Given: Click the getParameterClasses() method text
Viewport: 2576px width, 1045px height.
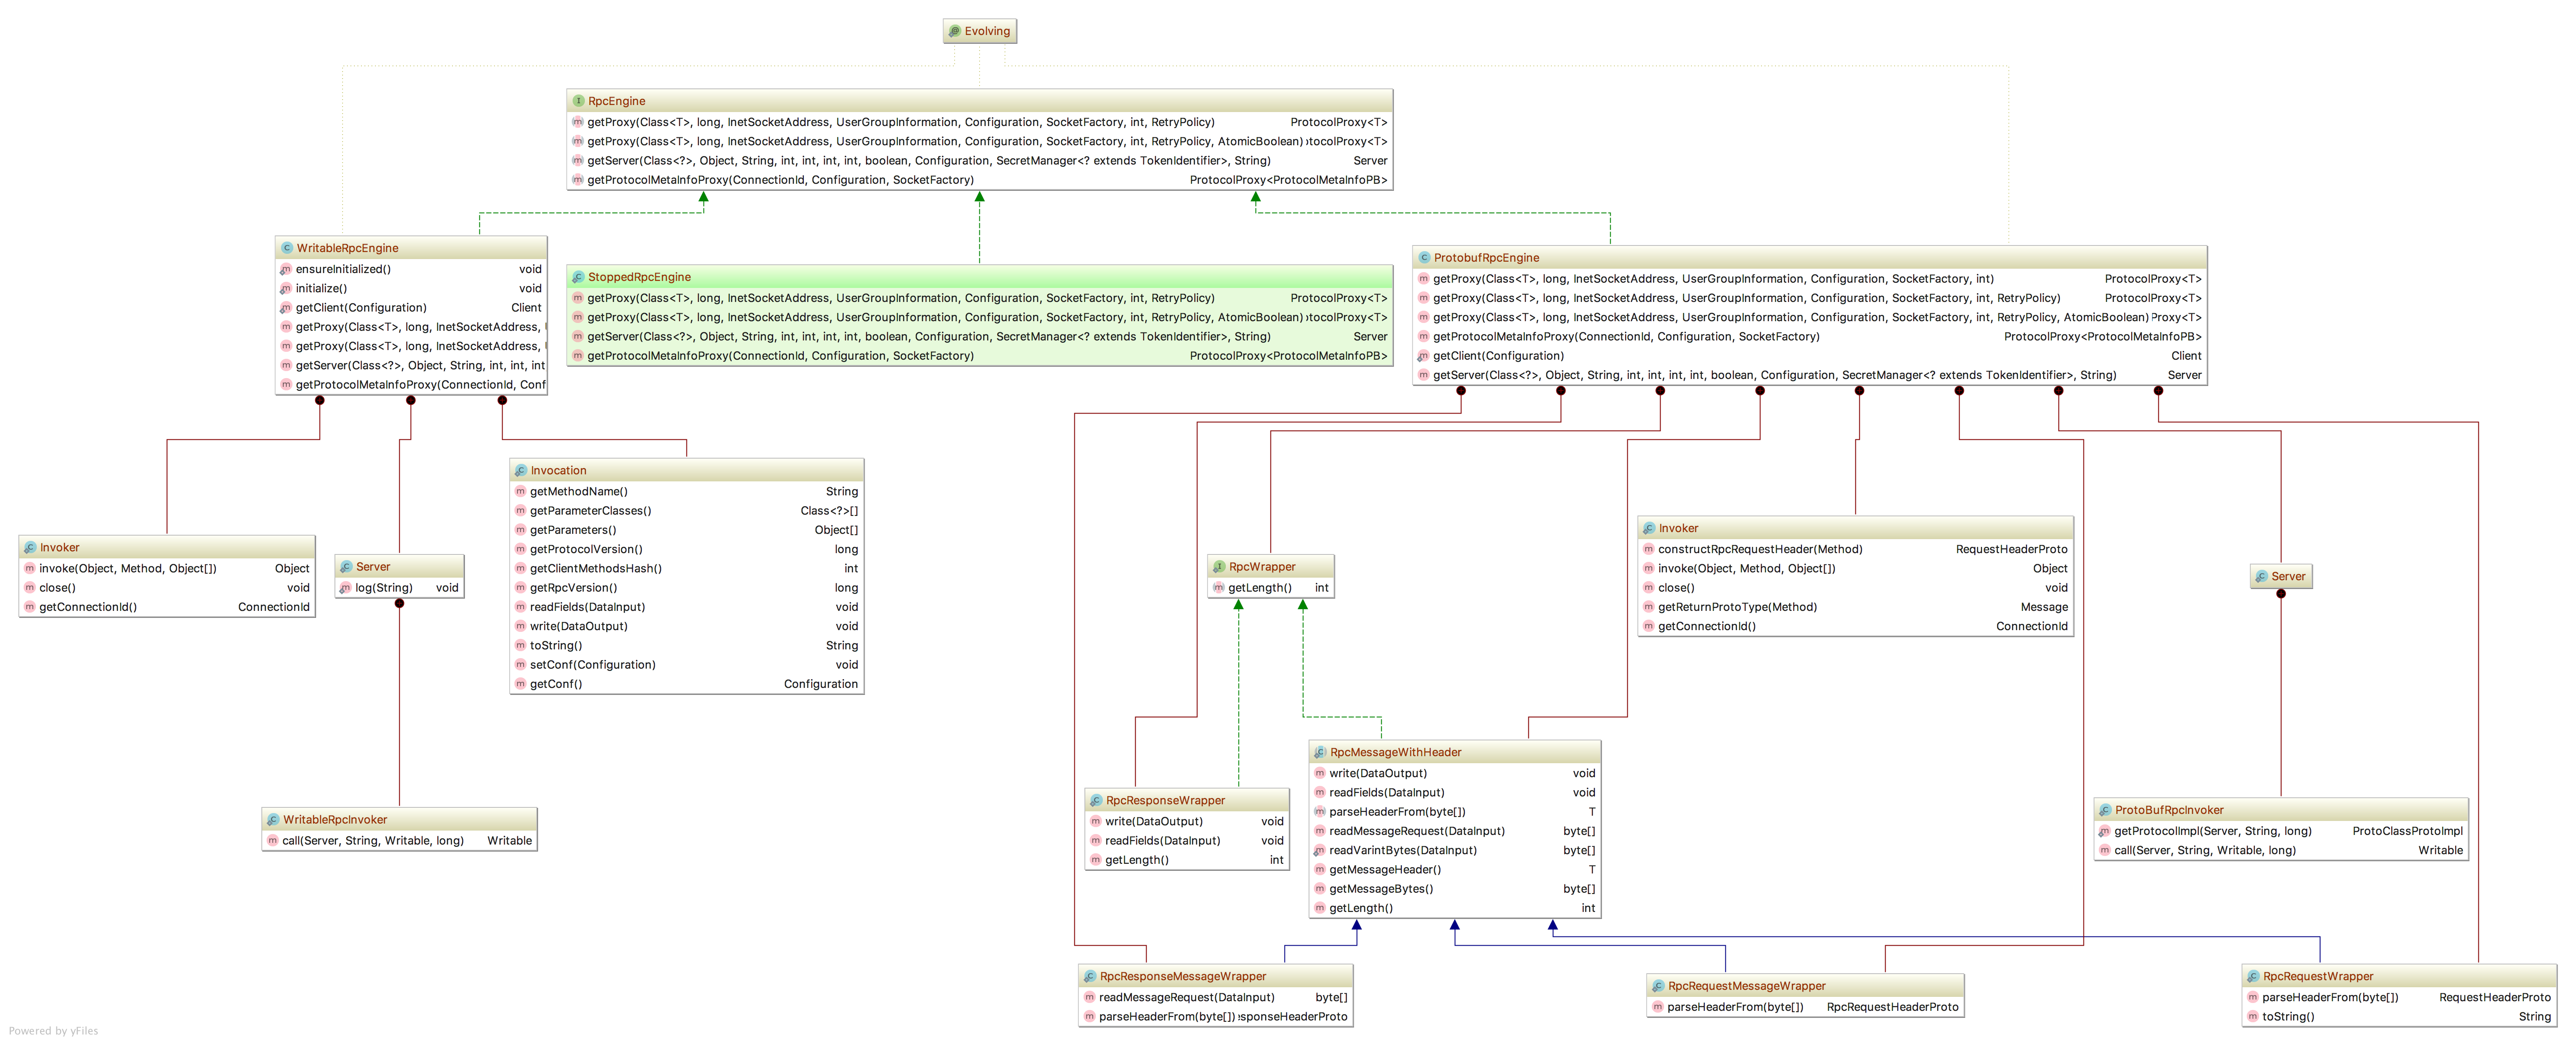Looking at the screenshot, I should [590, 511].
